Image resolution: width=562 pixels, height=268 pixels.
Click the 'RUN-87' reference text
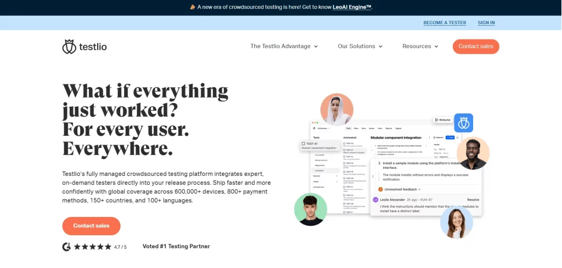426,199
